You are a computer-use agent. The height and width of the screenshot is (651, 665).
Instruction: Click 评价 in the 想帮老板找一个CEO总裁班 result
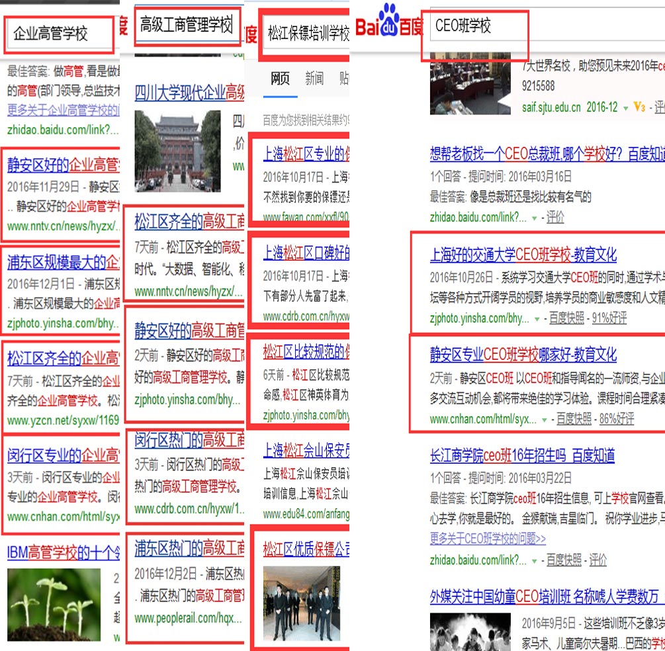(x=555, y=218)
